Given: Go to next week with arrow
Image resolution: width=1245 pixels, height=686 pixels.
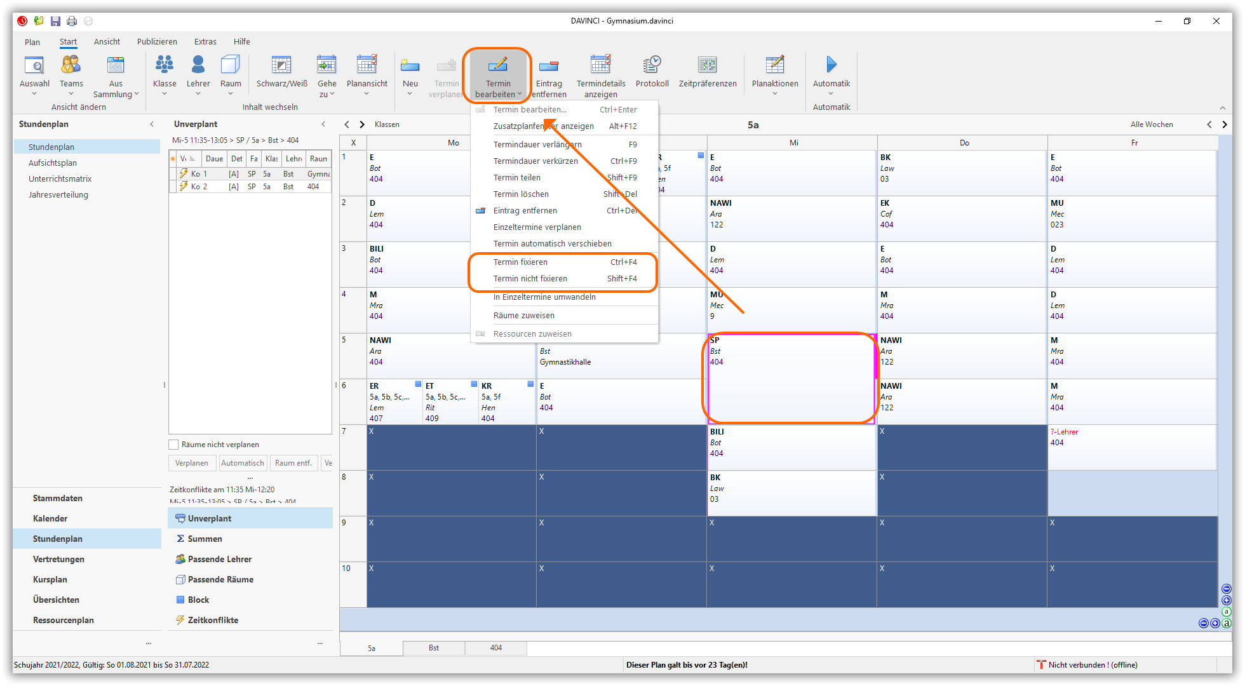Looking at the screenshot, I should (x=1225, y=124).
